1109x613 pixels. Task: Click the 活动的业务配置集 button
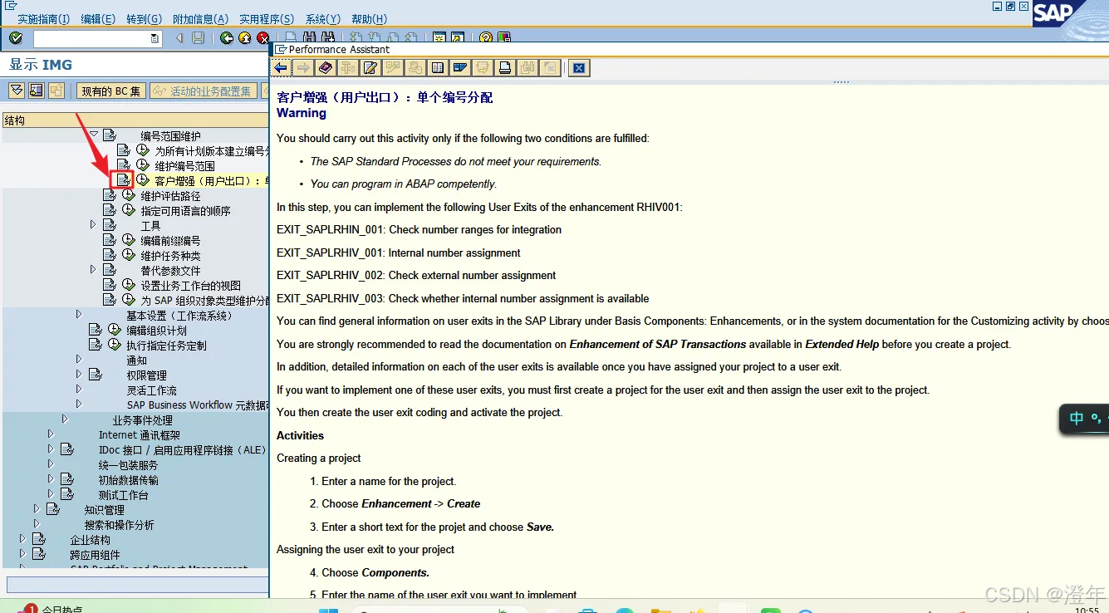point(202,91)
